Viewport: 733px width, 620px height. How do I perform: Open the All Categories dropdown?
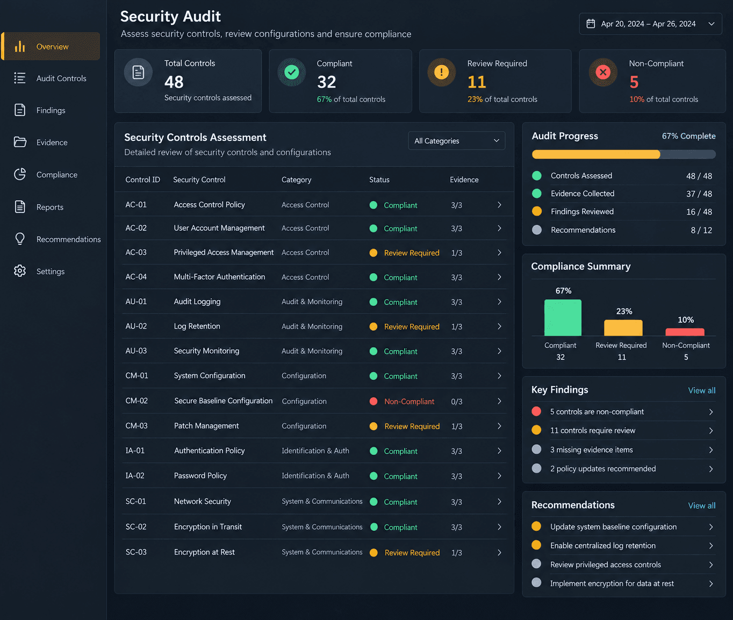point(457,141)
